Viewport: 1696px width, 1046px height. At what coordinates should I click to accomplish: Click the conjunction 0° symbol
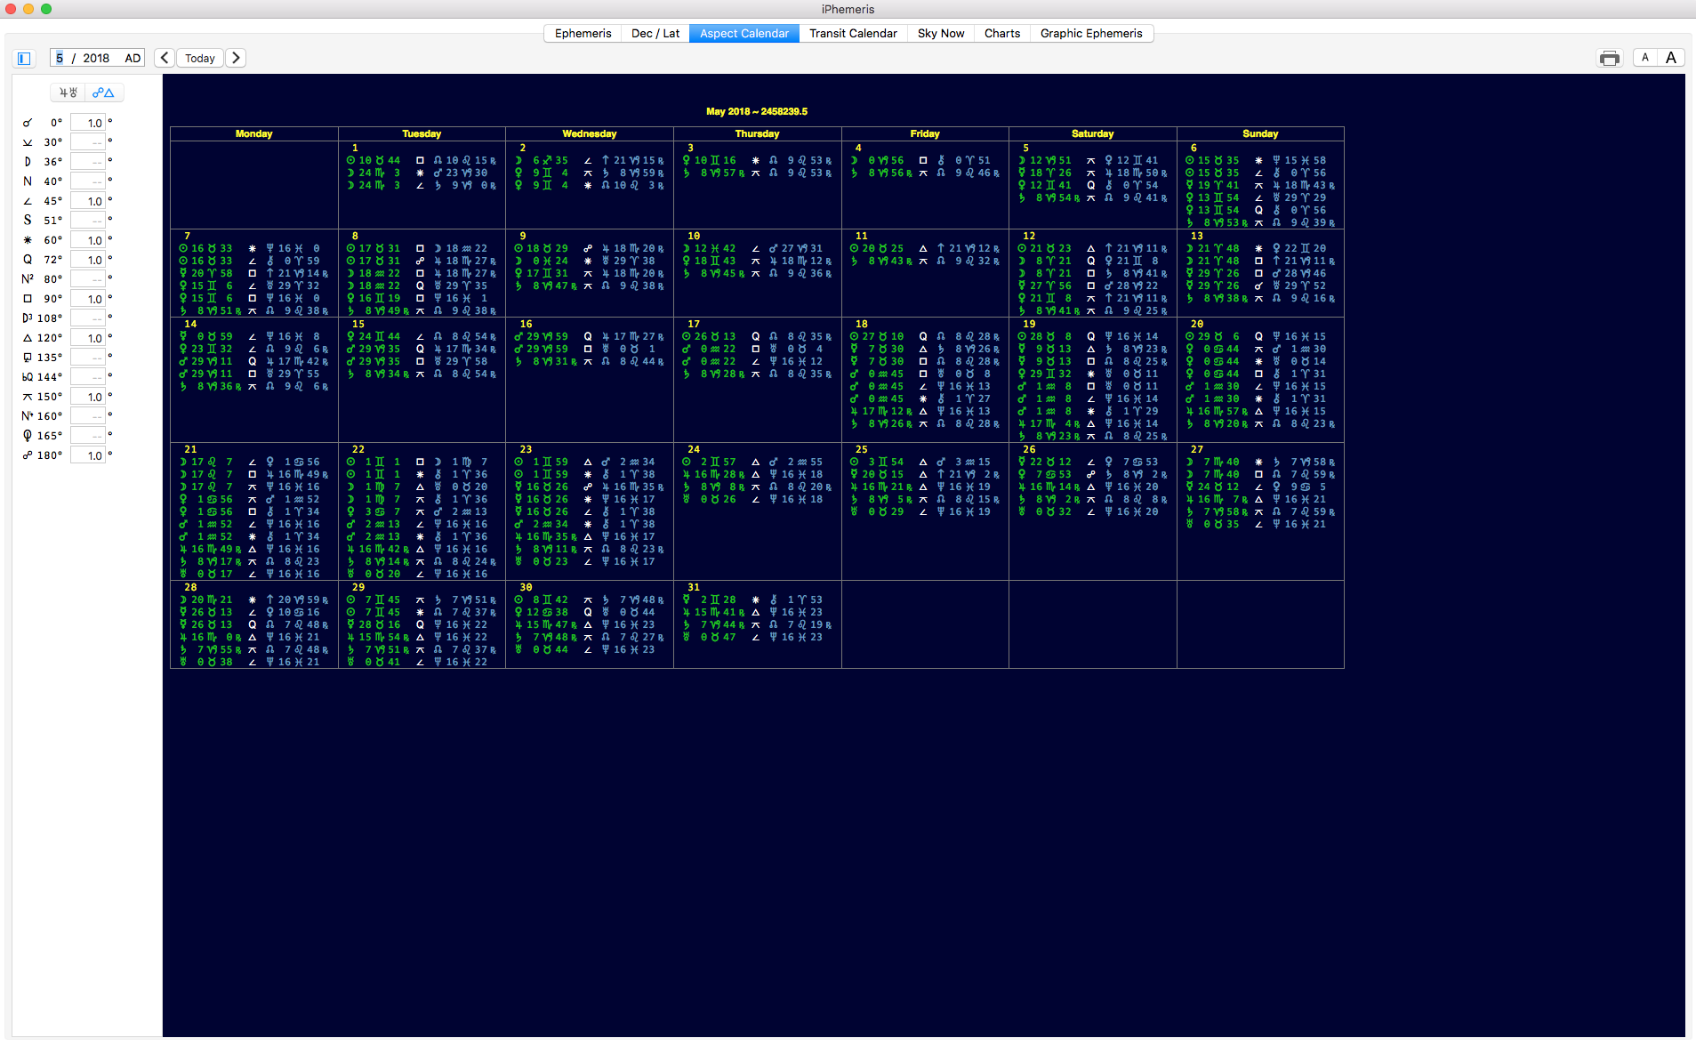(x=28, y=123)
